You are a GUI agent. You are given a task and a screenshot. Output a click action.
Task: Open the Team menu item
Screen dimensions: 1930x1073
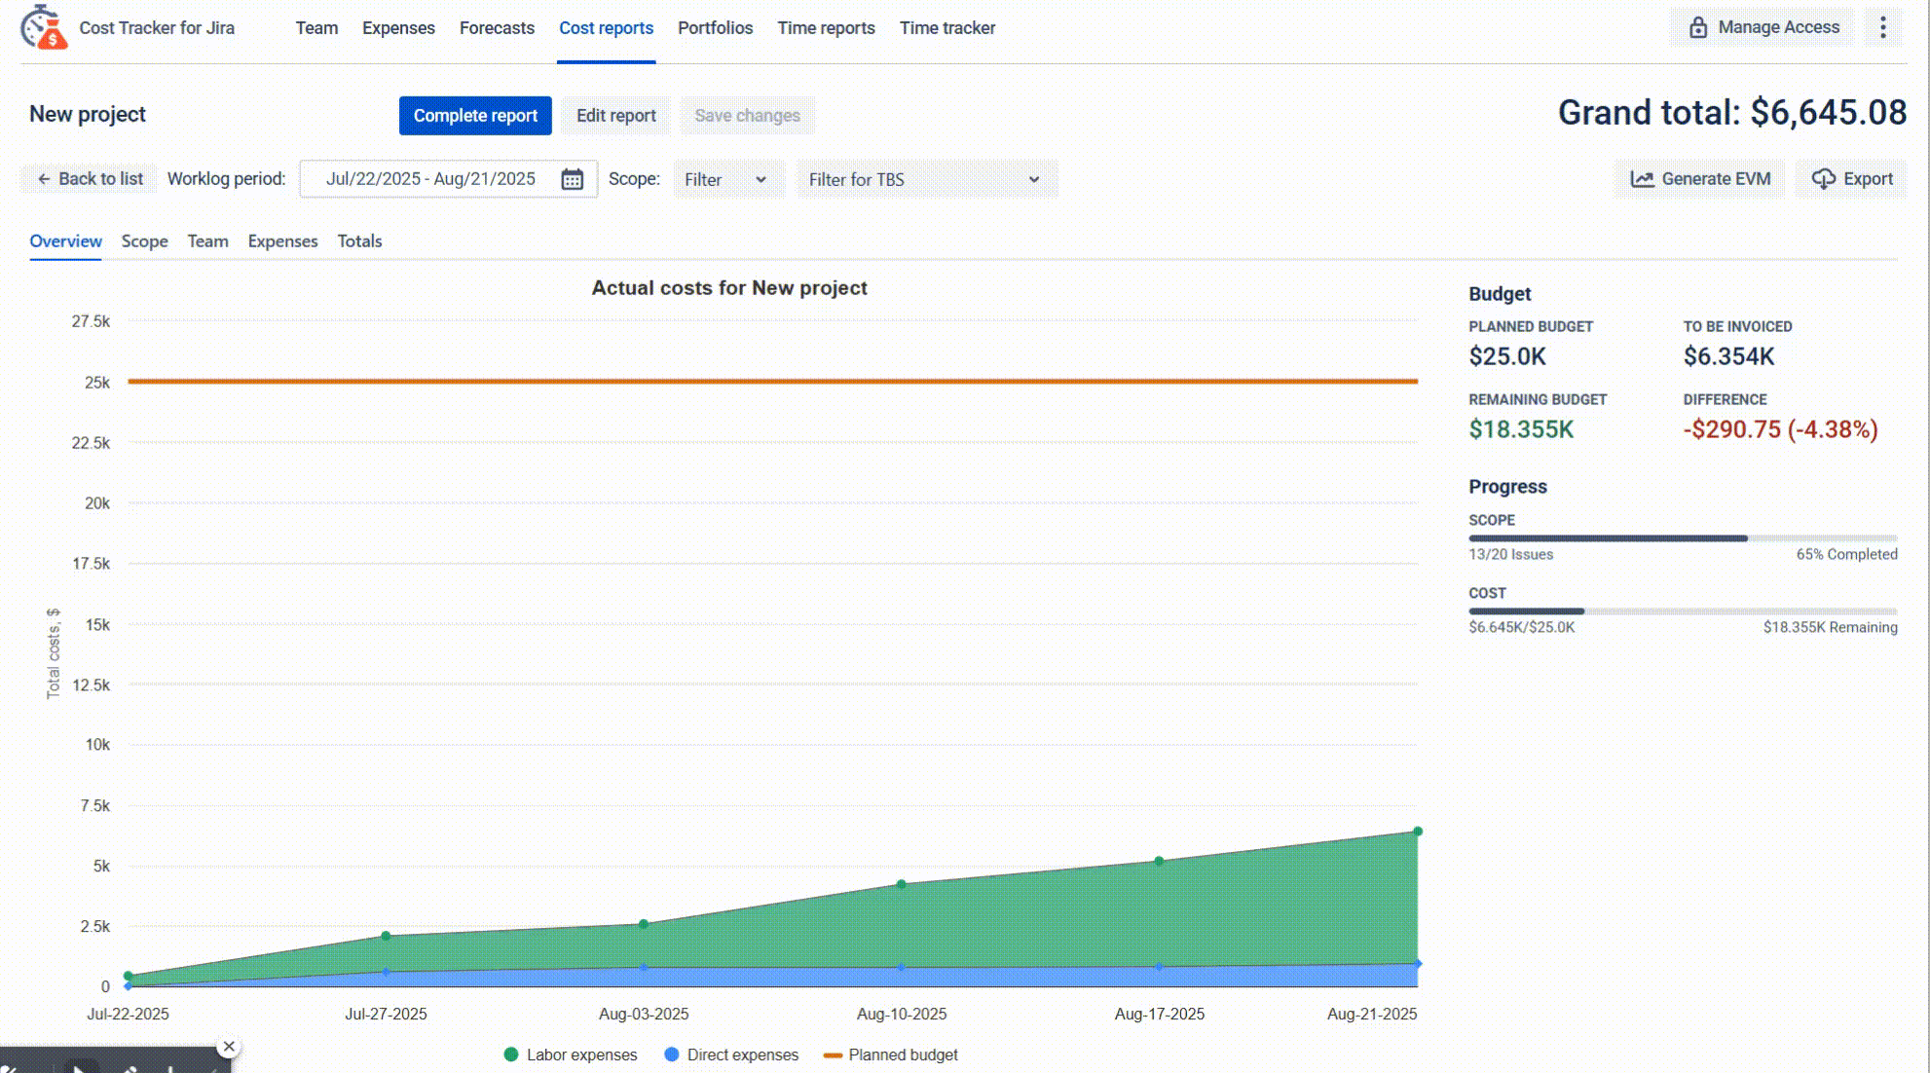[317, 28]
